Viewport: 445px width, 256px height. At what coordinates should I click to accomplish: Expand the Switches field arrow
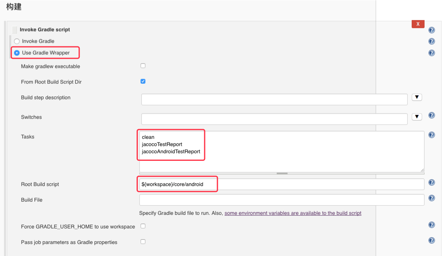point(417,117)
